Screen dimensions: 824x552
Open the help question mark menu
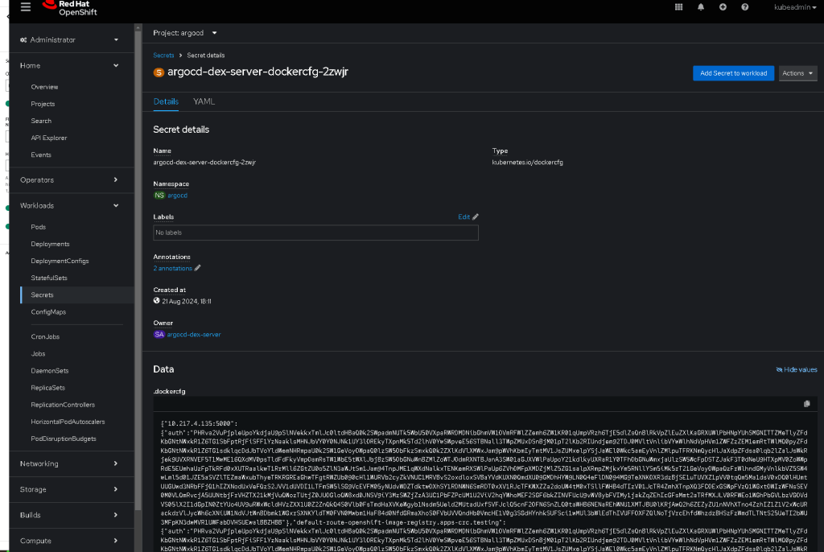(744, 6)
